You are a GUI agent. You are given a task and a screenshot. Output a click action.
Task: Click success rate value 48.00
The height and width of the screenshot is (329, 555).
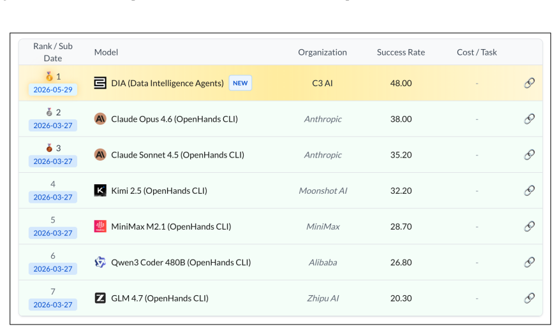401,83
